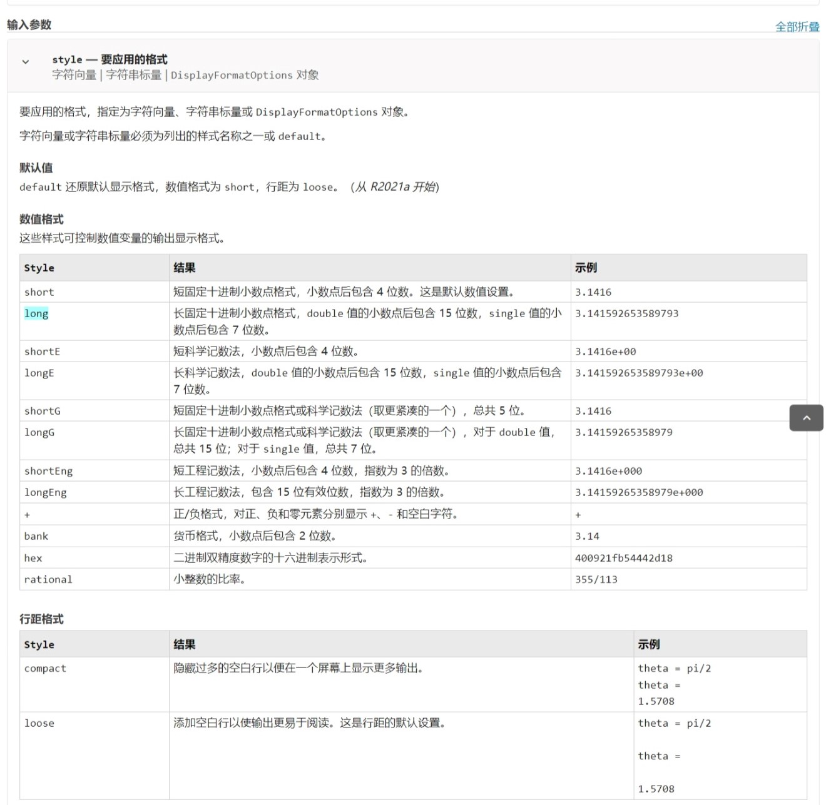Click the 'compact' style cell
Screen dimensions: 831x805
tap(45, 668)
